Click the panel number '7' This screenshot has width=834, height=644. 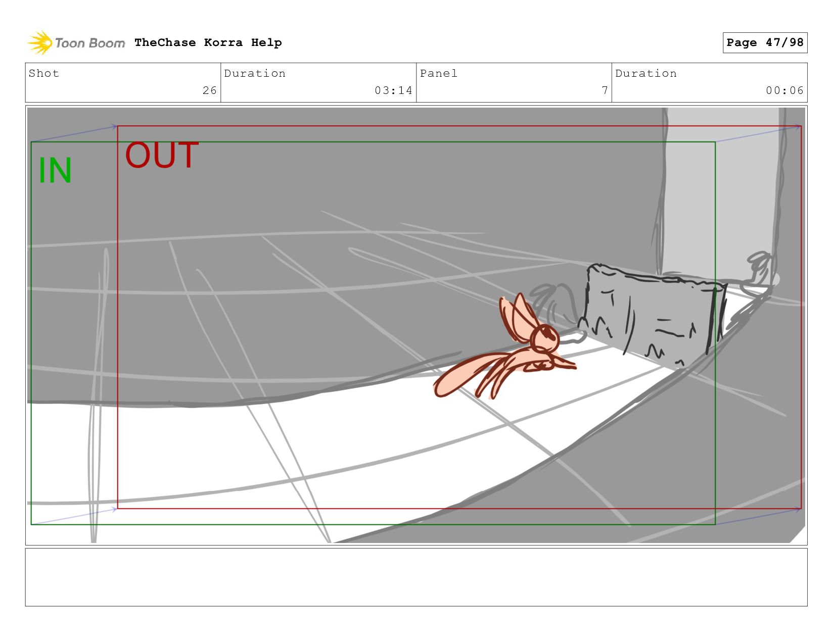click(605, 90)
